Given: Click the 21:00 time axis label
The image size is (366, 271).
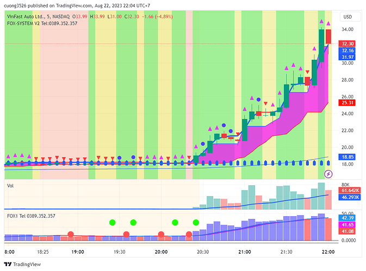Looking at the screenshot, I should [245, 252].
